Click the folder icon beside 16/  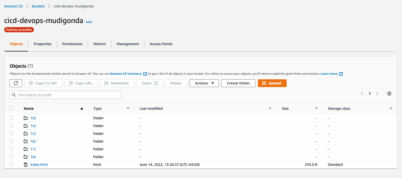click(x=26, y=141)
